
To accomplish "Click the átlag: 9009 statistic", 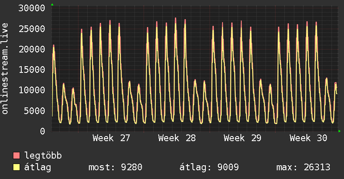I will coord(209,167).
